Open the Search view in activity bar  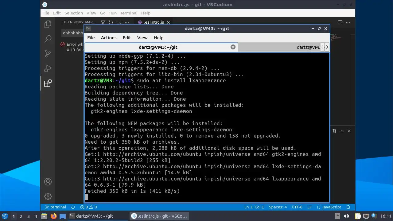tap(48, 39)
